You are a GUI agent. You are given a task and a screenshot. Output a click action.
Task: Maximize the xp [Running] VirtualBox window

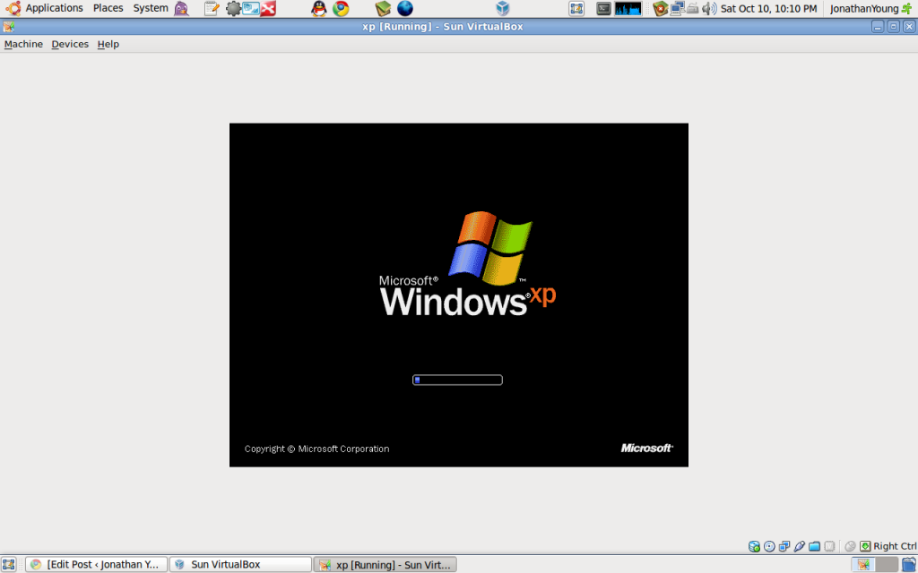tap(893, 26)
